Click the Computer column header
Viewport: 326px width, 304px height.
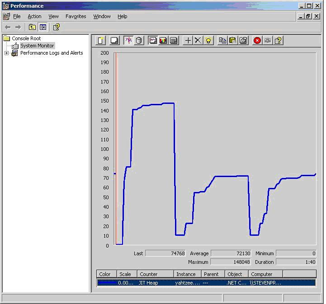point(266,274)
